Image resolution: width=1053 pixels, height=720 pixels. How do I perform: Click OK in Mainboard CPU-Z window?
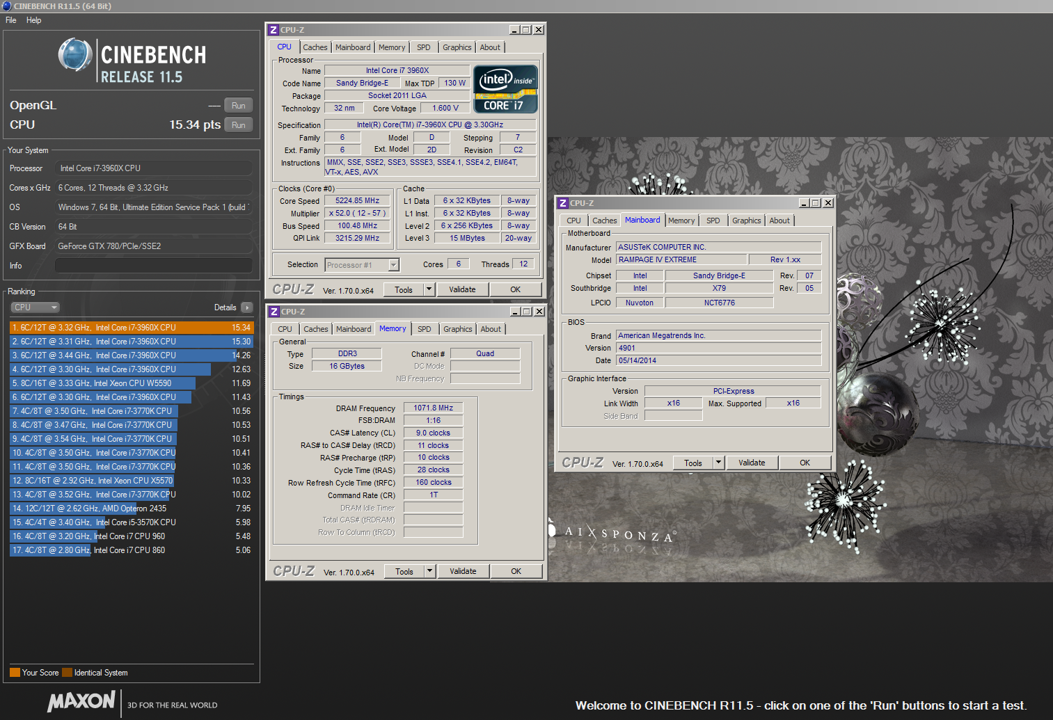[x=805, y=463]
